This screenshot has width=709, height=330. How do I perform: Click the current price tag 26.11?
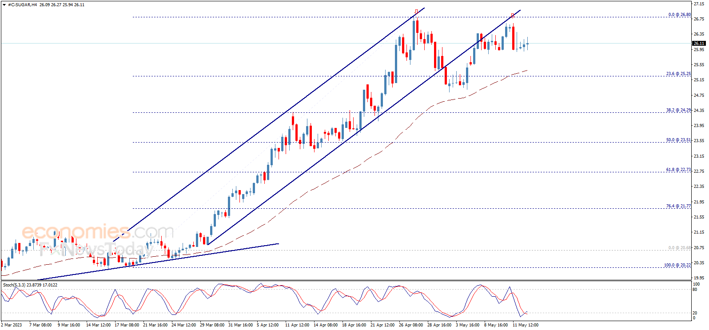tap(699, 44)
